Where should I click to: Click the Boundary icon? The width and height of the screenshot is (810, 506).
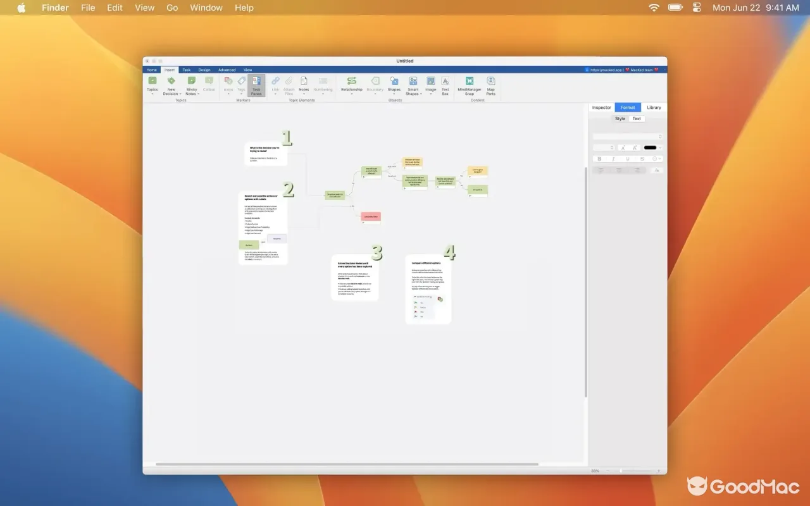click(x=375, y=81)
